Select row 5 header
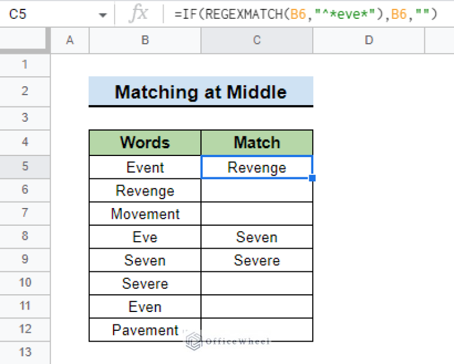 click(x=25, y=167)
